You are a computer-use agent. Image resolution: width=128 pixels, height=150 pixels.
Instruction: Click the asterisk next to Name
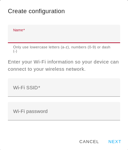pos(24,30)
